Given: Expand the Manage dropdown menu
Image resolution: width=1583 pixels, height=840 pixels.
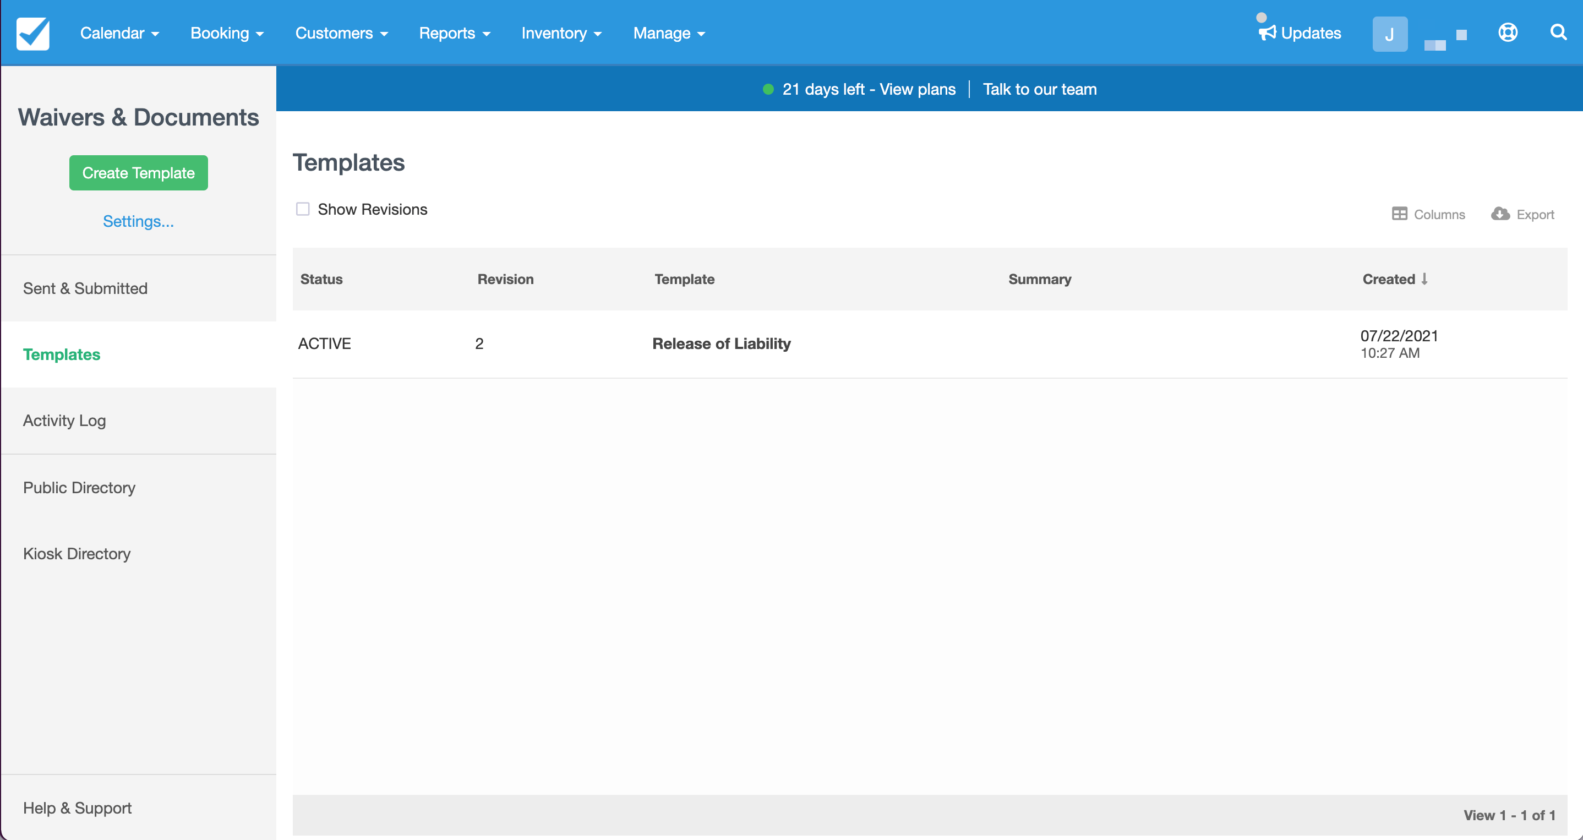Looking at the screenshot, I should pos(669,33).
